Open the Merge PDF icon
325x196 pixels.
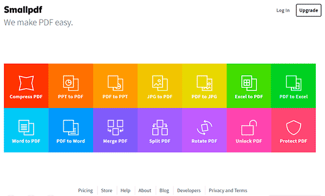coord(115,127)
